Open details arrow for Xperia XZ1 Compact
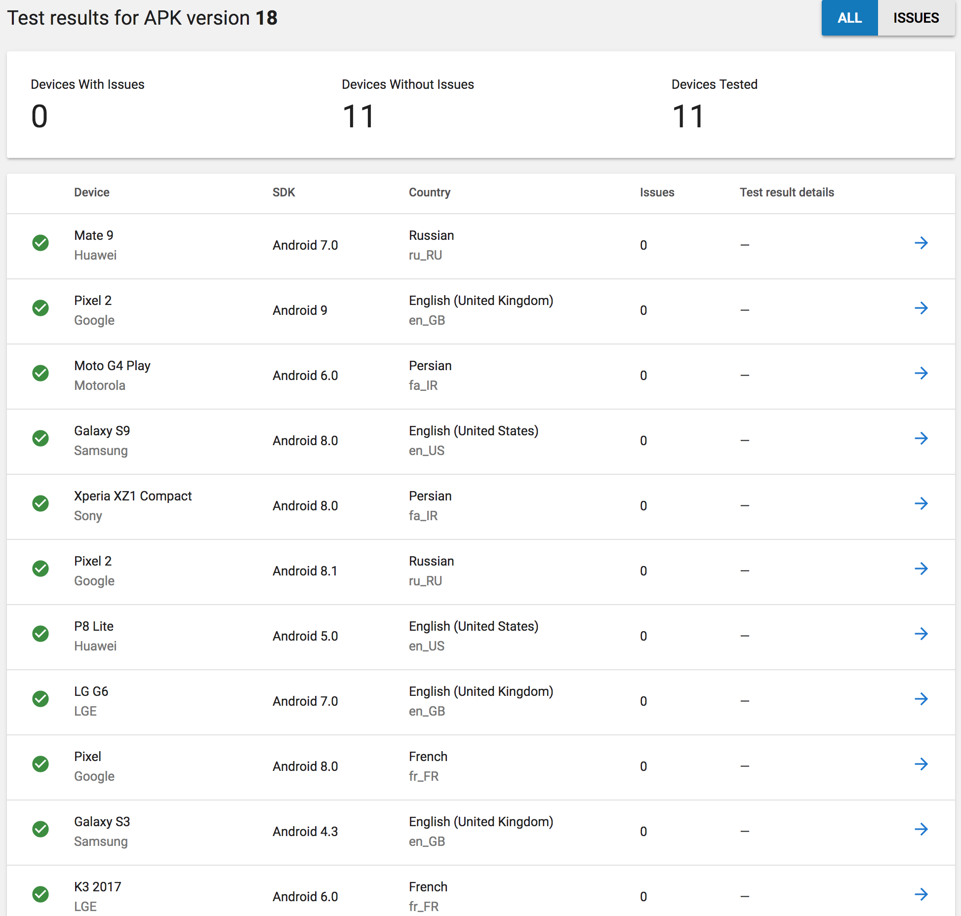The image size is (961, 916). click(x=921, y=503)
